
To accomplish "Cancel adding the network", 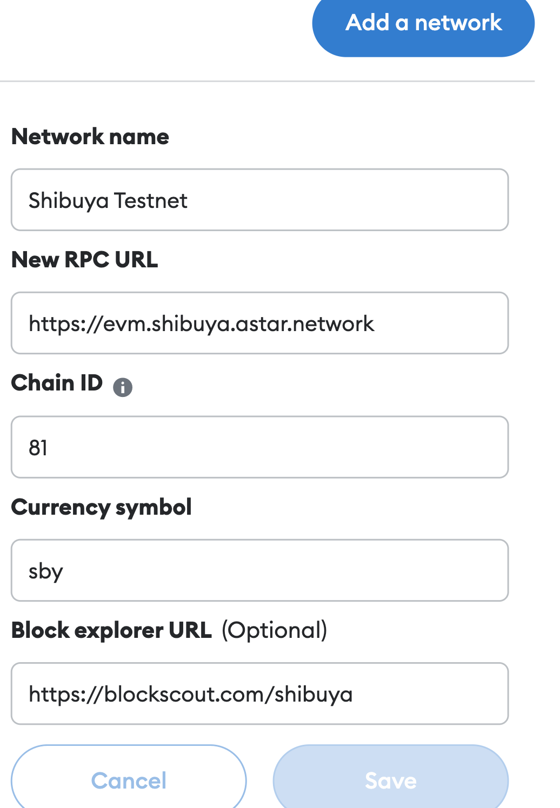I will 129,780.
